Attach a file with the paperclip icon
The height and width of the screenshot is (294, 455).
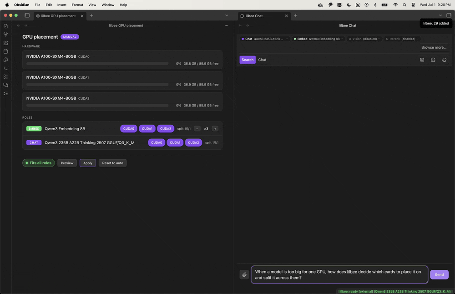(244, 274)
